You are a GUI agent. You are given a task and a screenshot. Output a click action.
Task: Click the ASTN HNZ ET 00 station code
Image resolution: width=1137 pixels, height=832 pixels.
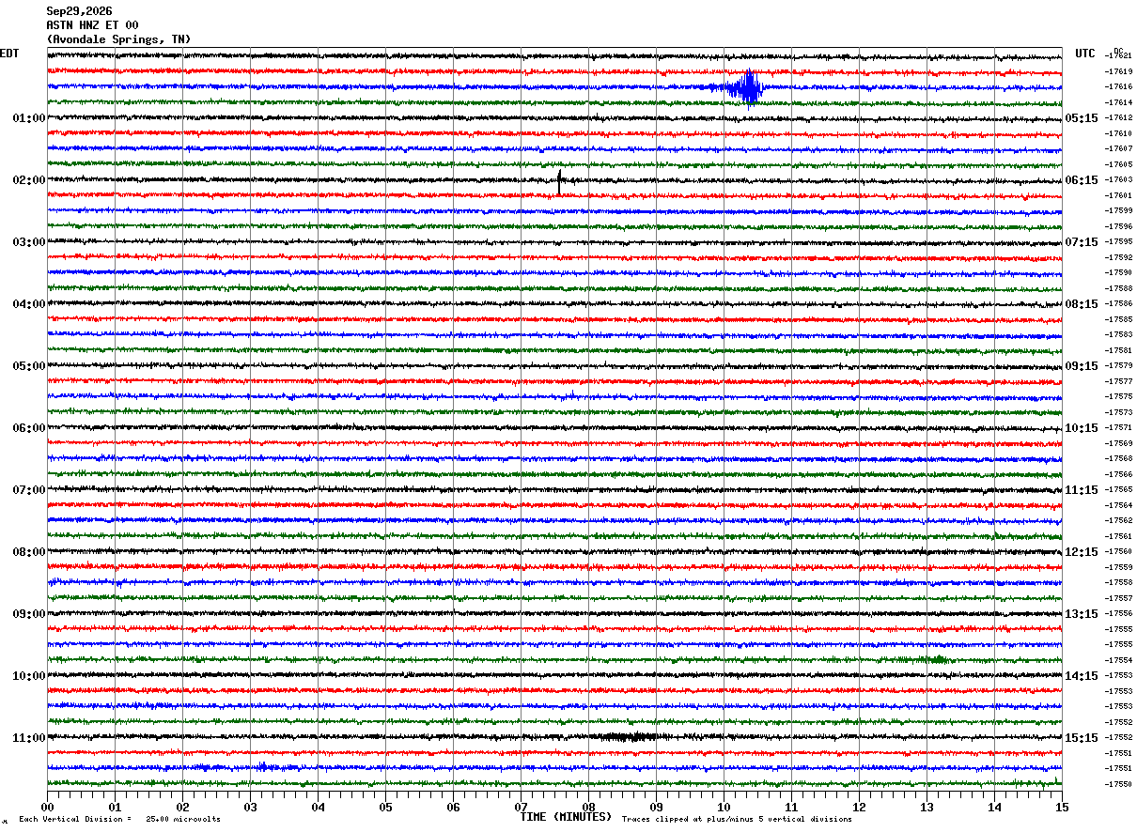pyautogui.click(x=92, y=25)
